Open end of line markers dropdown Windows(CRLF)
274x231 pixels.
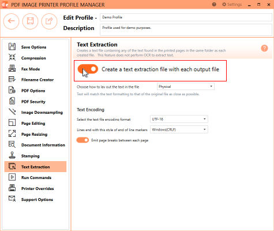179,129
